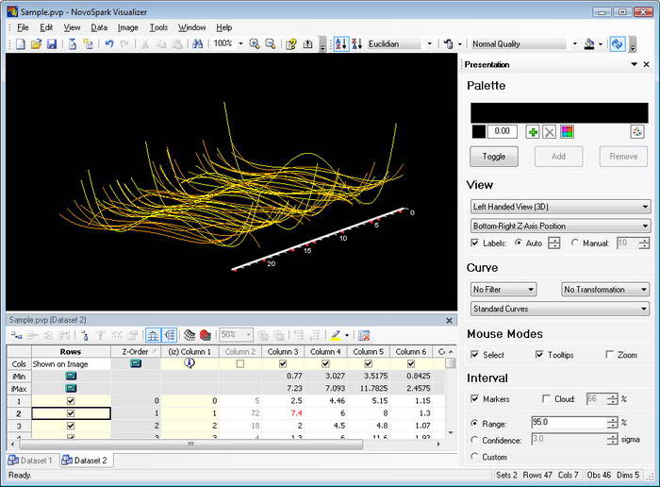The image size is (660, 487).
Task: Click the table with red X icon in dataset toolbar
Action: coord(364,335)
